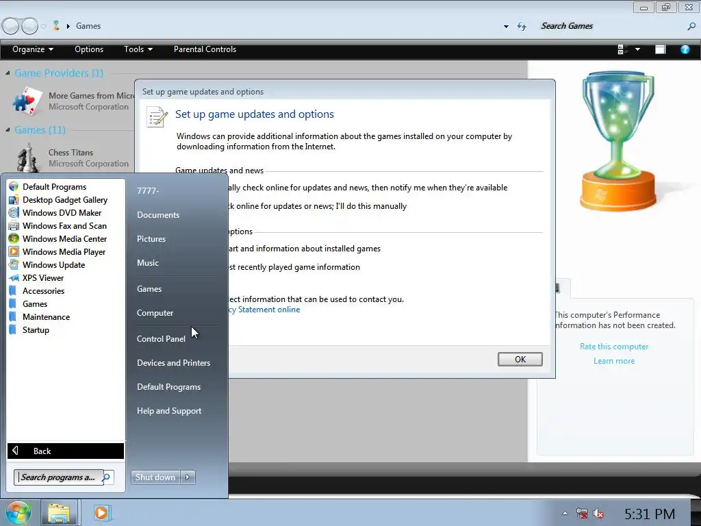This screenshot has width=701, height=526.
Task: Select More Games from Microsoft item
Action: pos(73,101)
